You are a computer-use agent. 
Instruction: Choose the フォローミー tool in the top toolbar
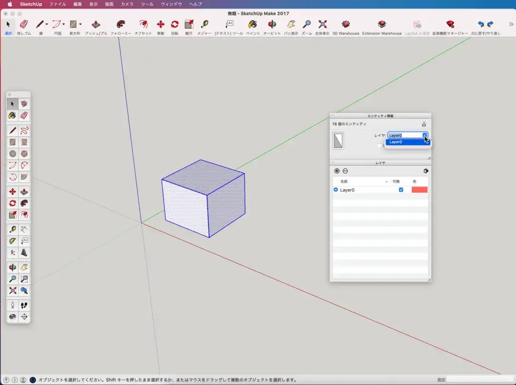point(121,27)
